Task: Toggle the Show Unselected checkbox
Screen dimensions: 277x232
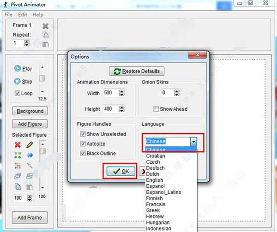Action: (x=83, y=134)
